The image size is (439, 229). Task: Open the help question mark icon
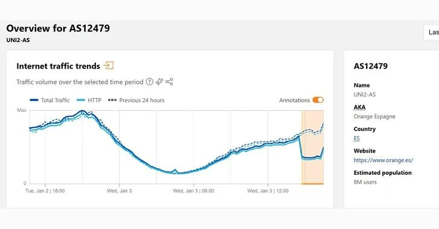tap(150, 82)
